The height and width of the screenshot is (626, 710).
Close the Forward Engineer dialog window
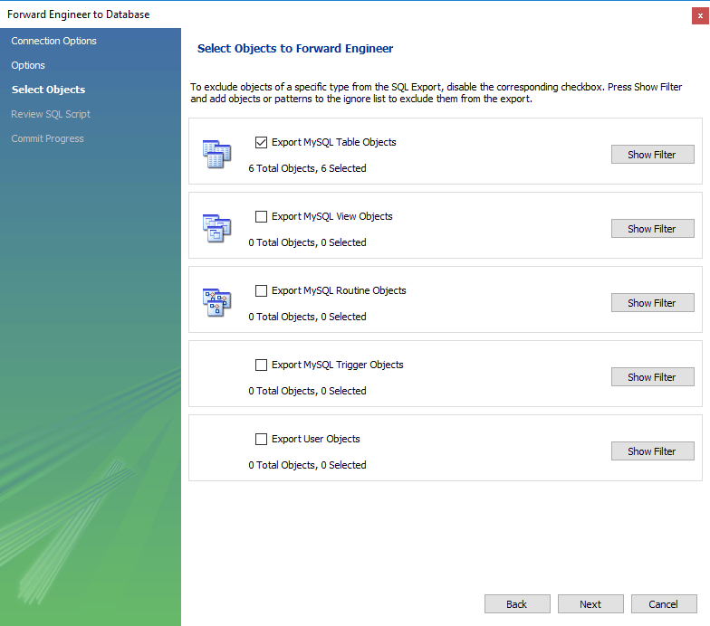(699, 14)
